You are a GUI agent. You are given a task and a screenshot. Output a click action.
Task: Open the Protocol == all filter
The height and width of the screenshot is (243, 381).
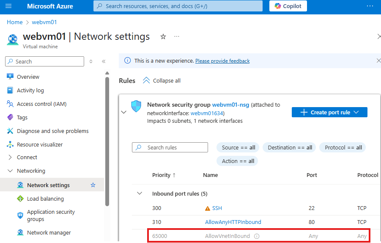[x=343, y=147]
